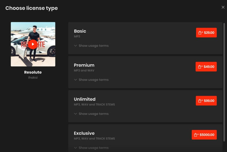Select the Exclusive license title
Screen dimensions: 227x152
pos(84,133)
